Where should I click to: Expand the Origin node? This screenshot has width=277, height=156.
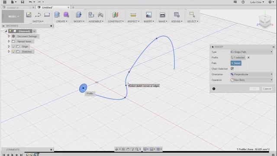coord(9,46)
